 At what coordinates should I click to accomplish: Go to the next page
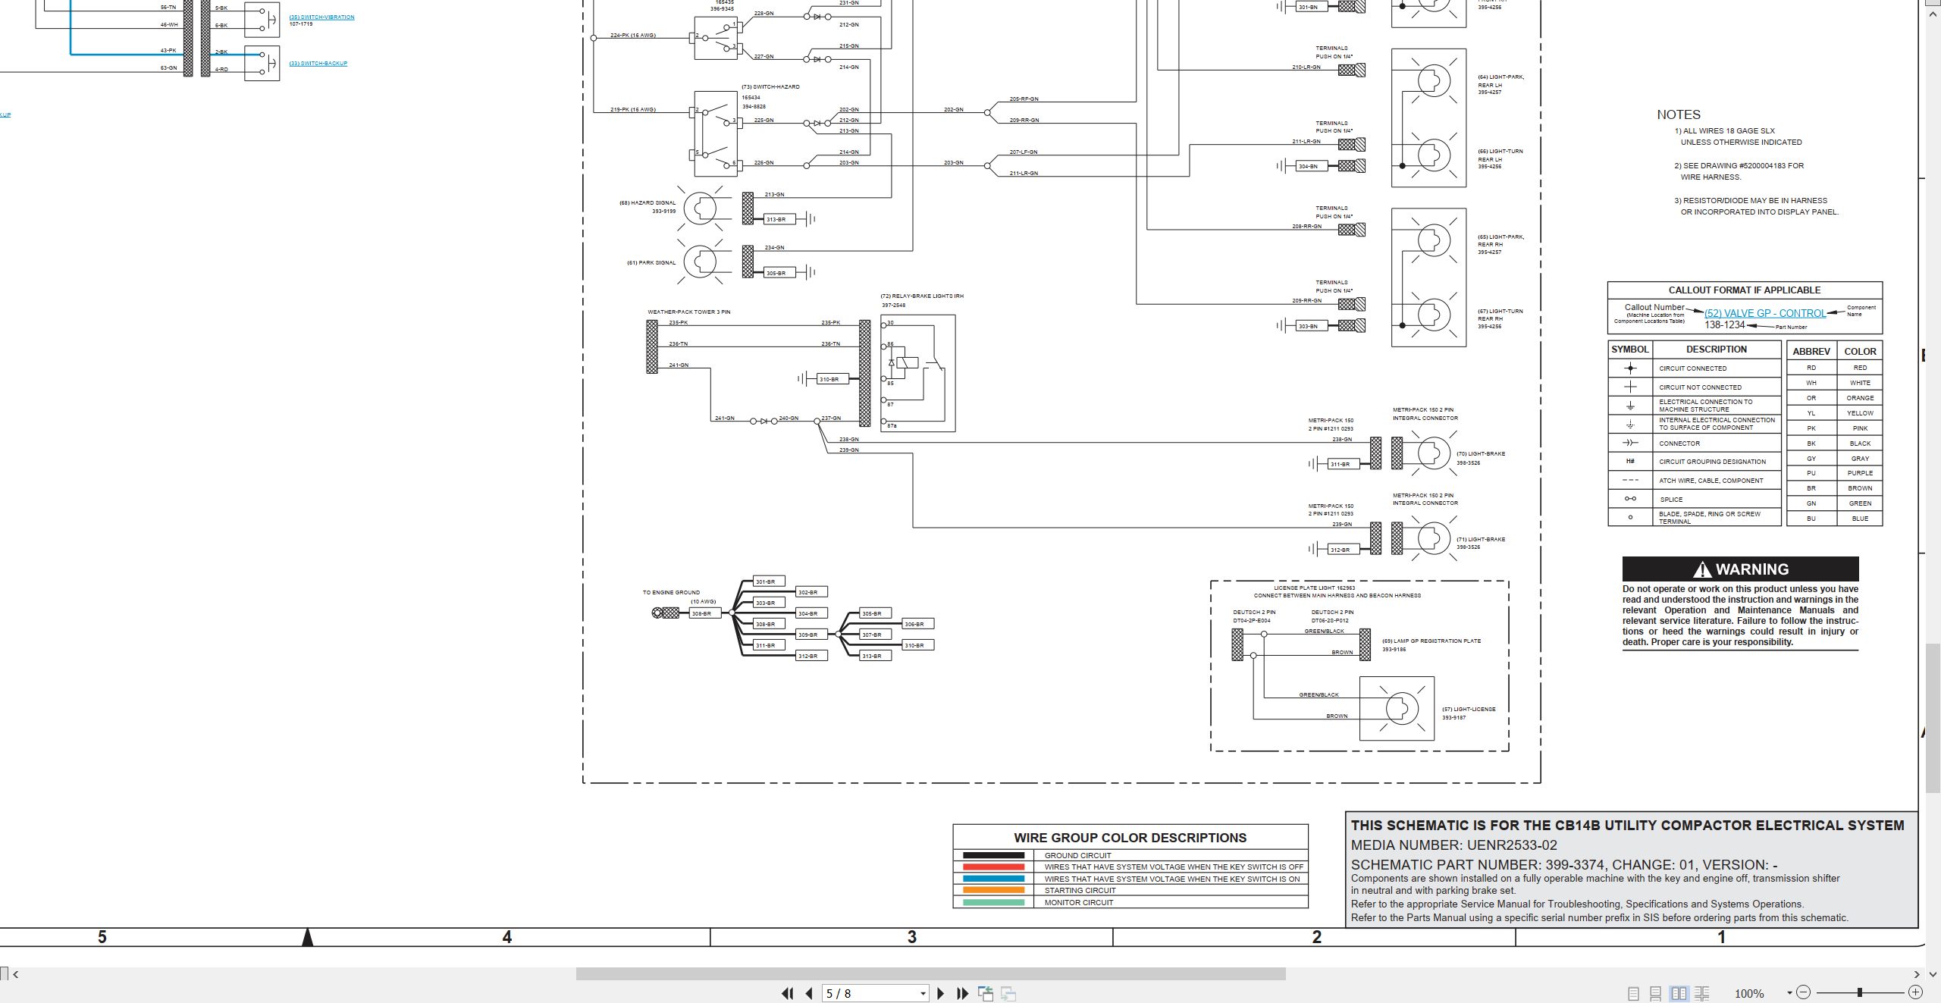click(x=940, y=993)
